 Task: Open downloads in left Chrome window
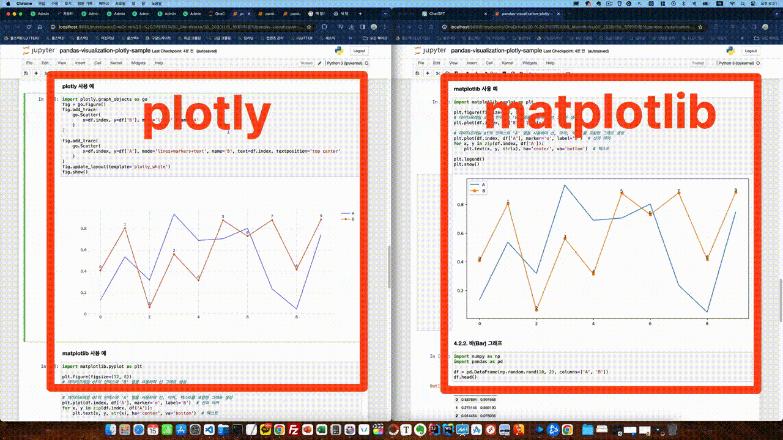[x=351, y=27]
